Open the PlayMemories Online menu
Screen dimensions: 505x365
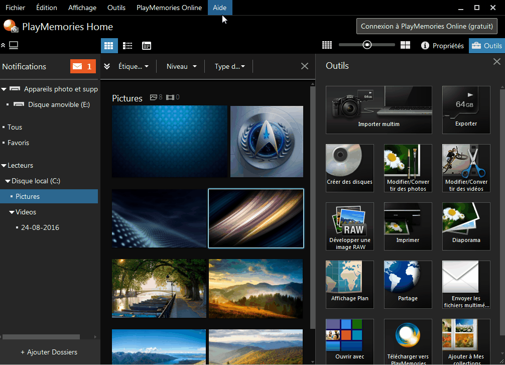pyautogui.click(x=169, y=8)
